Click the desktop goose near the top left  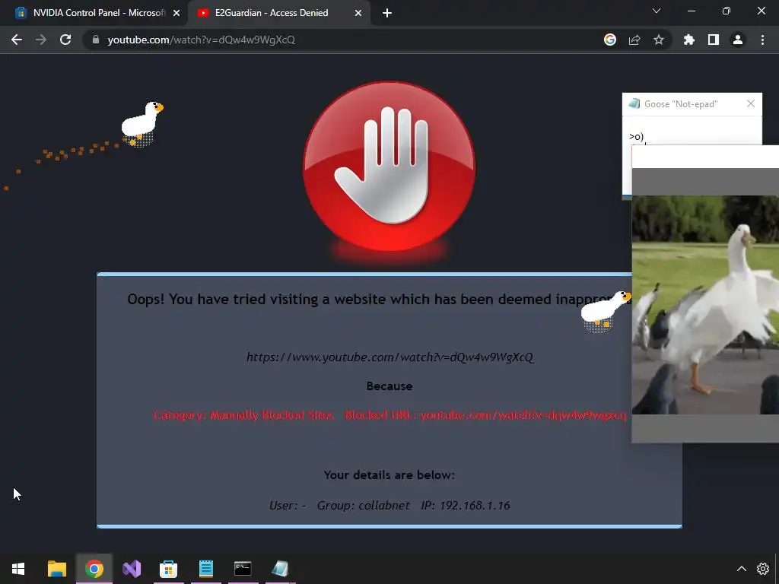[142, 124]
